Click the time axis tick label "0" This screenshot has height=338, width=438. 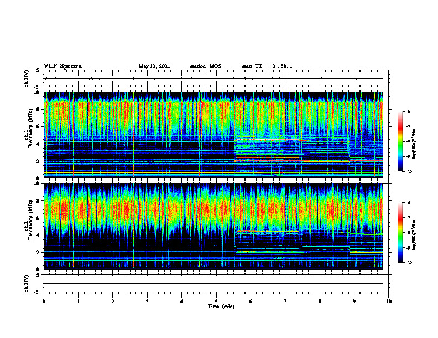click(x=44, y=302)
